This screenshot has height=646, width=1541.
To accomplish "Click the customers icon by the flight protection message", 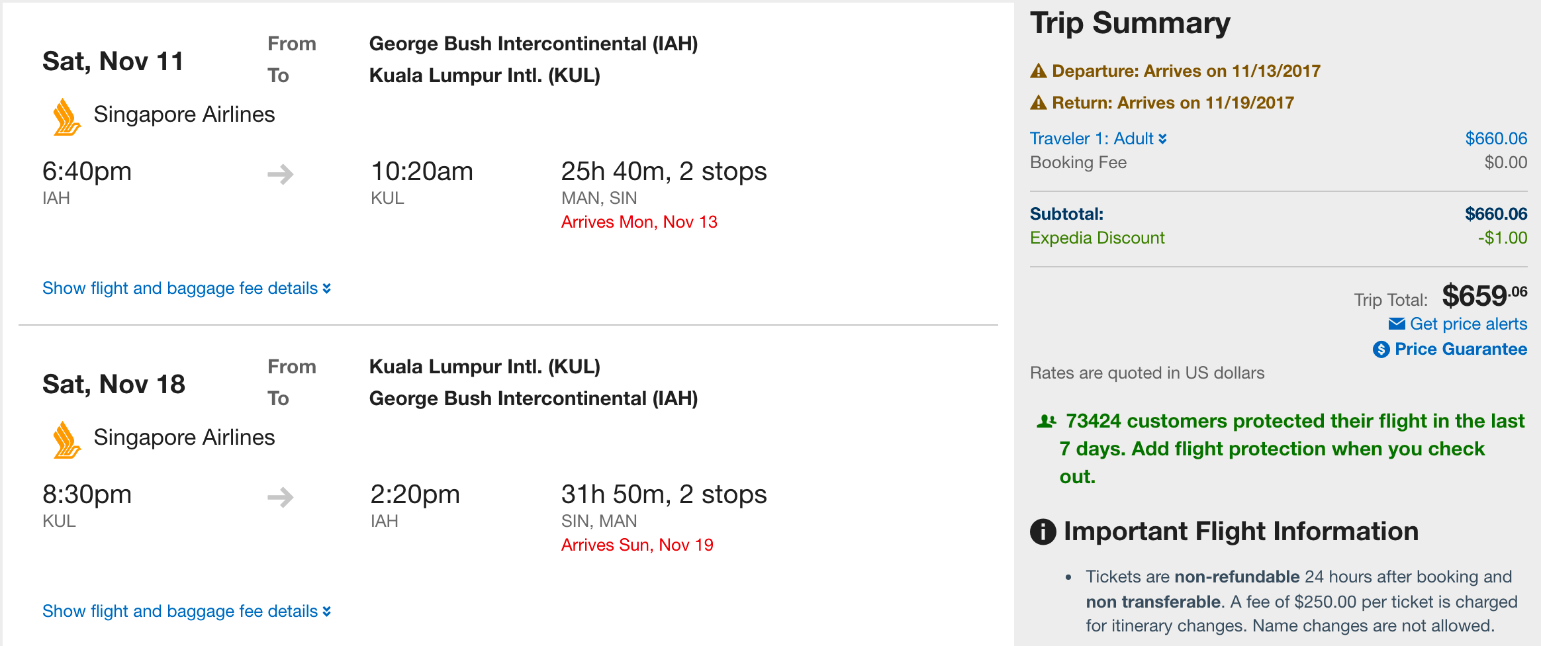I will tap(1046, 421).
